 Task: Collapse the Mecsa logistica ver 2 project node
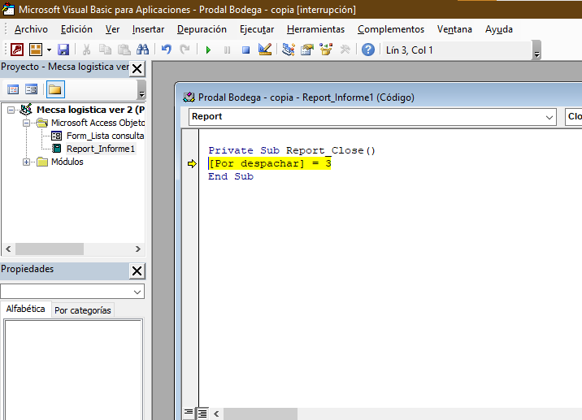pyautogui.click(x=11, y=110)
